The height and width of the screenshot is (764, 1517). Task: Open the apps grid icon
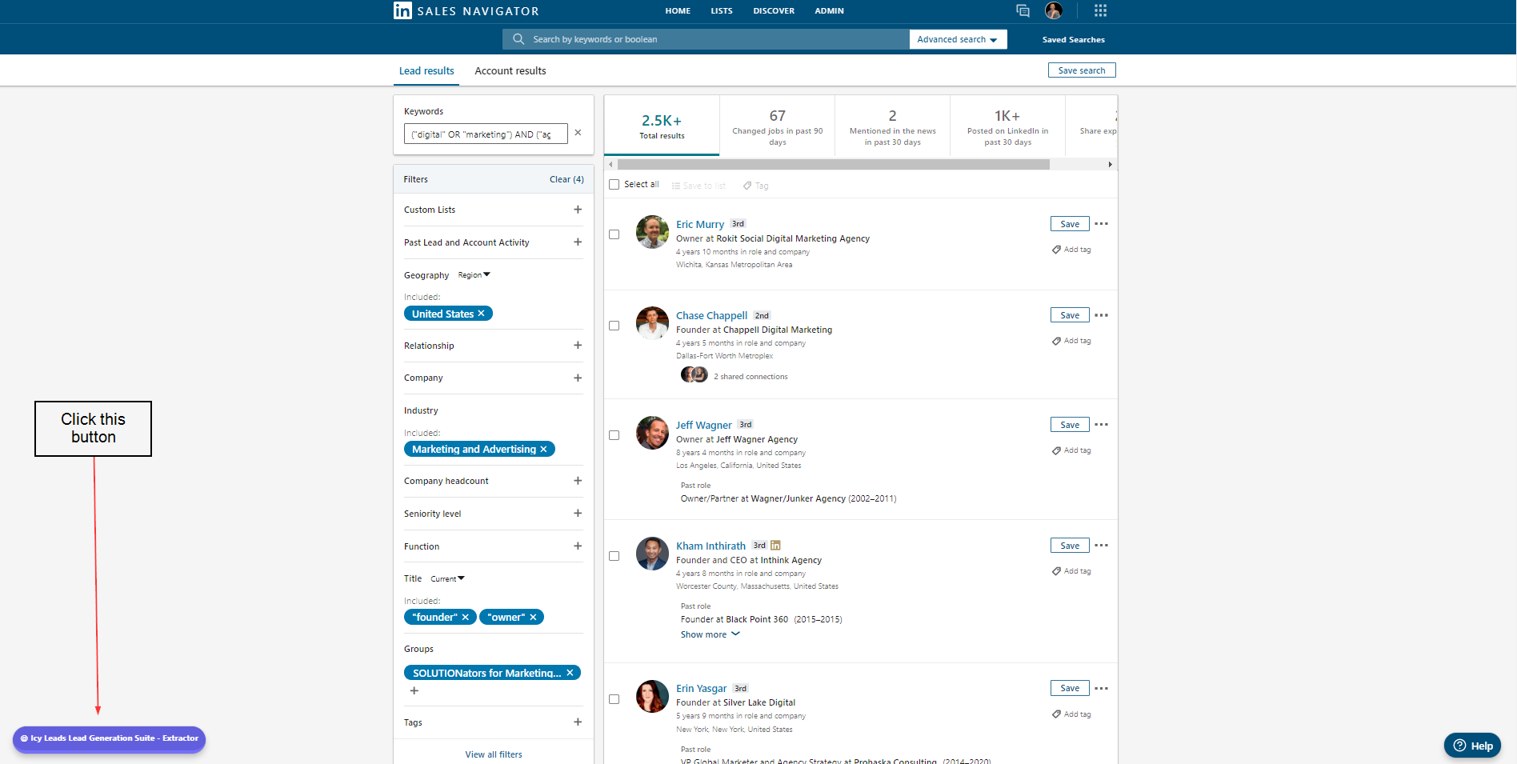[x=1100, y=10]
